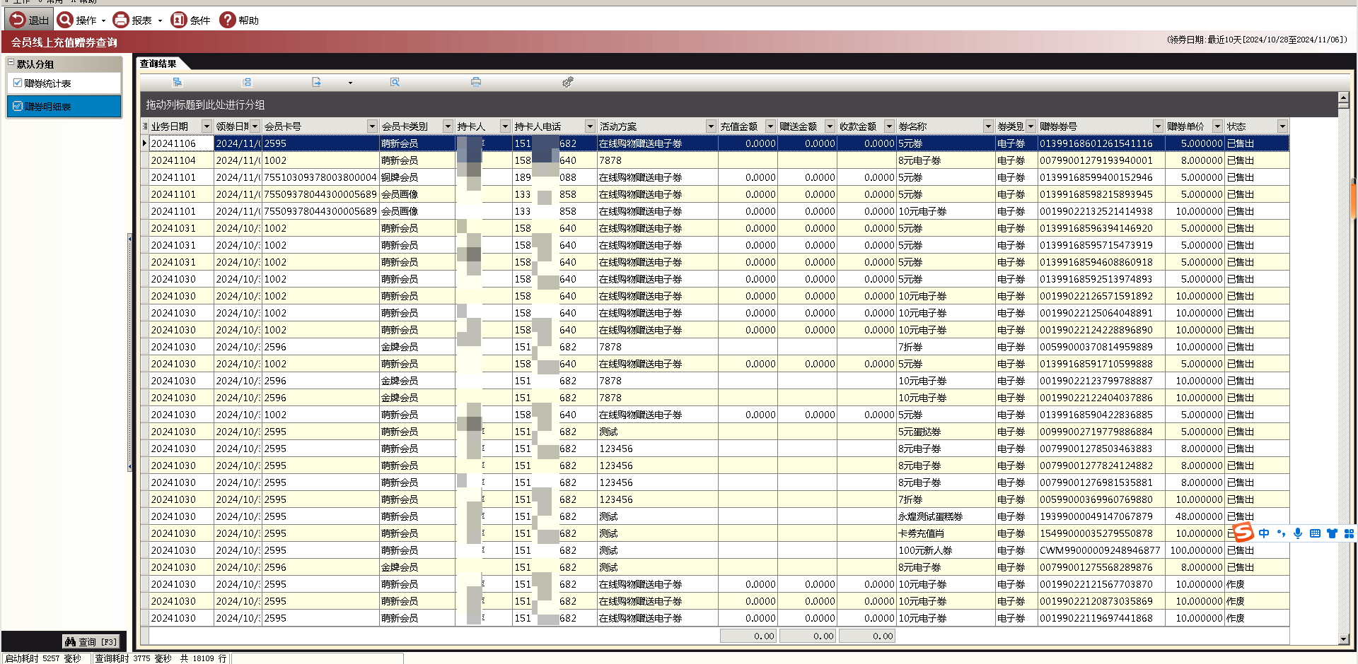Toggle the Chinese/English 中 input mode

(1264, 533)
